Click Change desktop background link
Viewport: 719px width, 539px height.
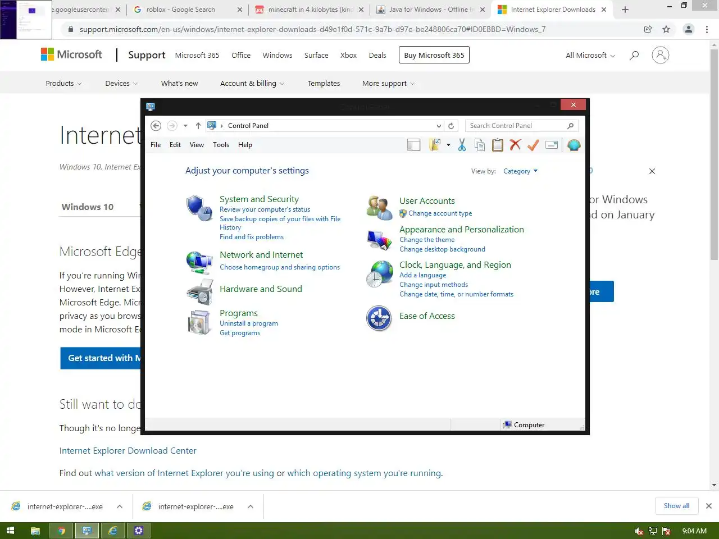(442, 249)
